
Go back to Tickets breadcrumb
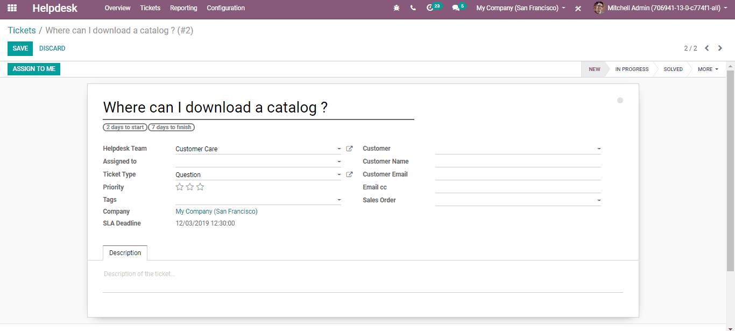point(22,31)
